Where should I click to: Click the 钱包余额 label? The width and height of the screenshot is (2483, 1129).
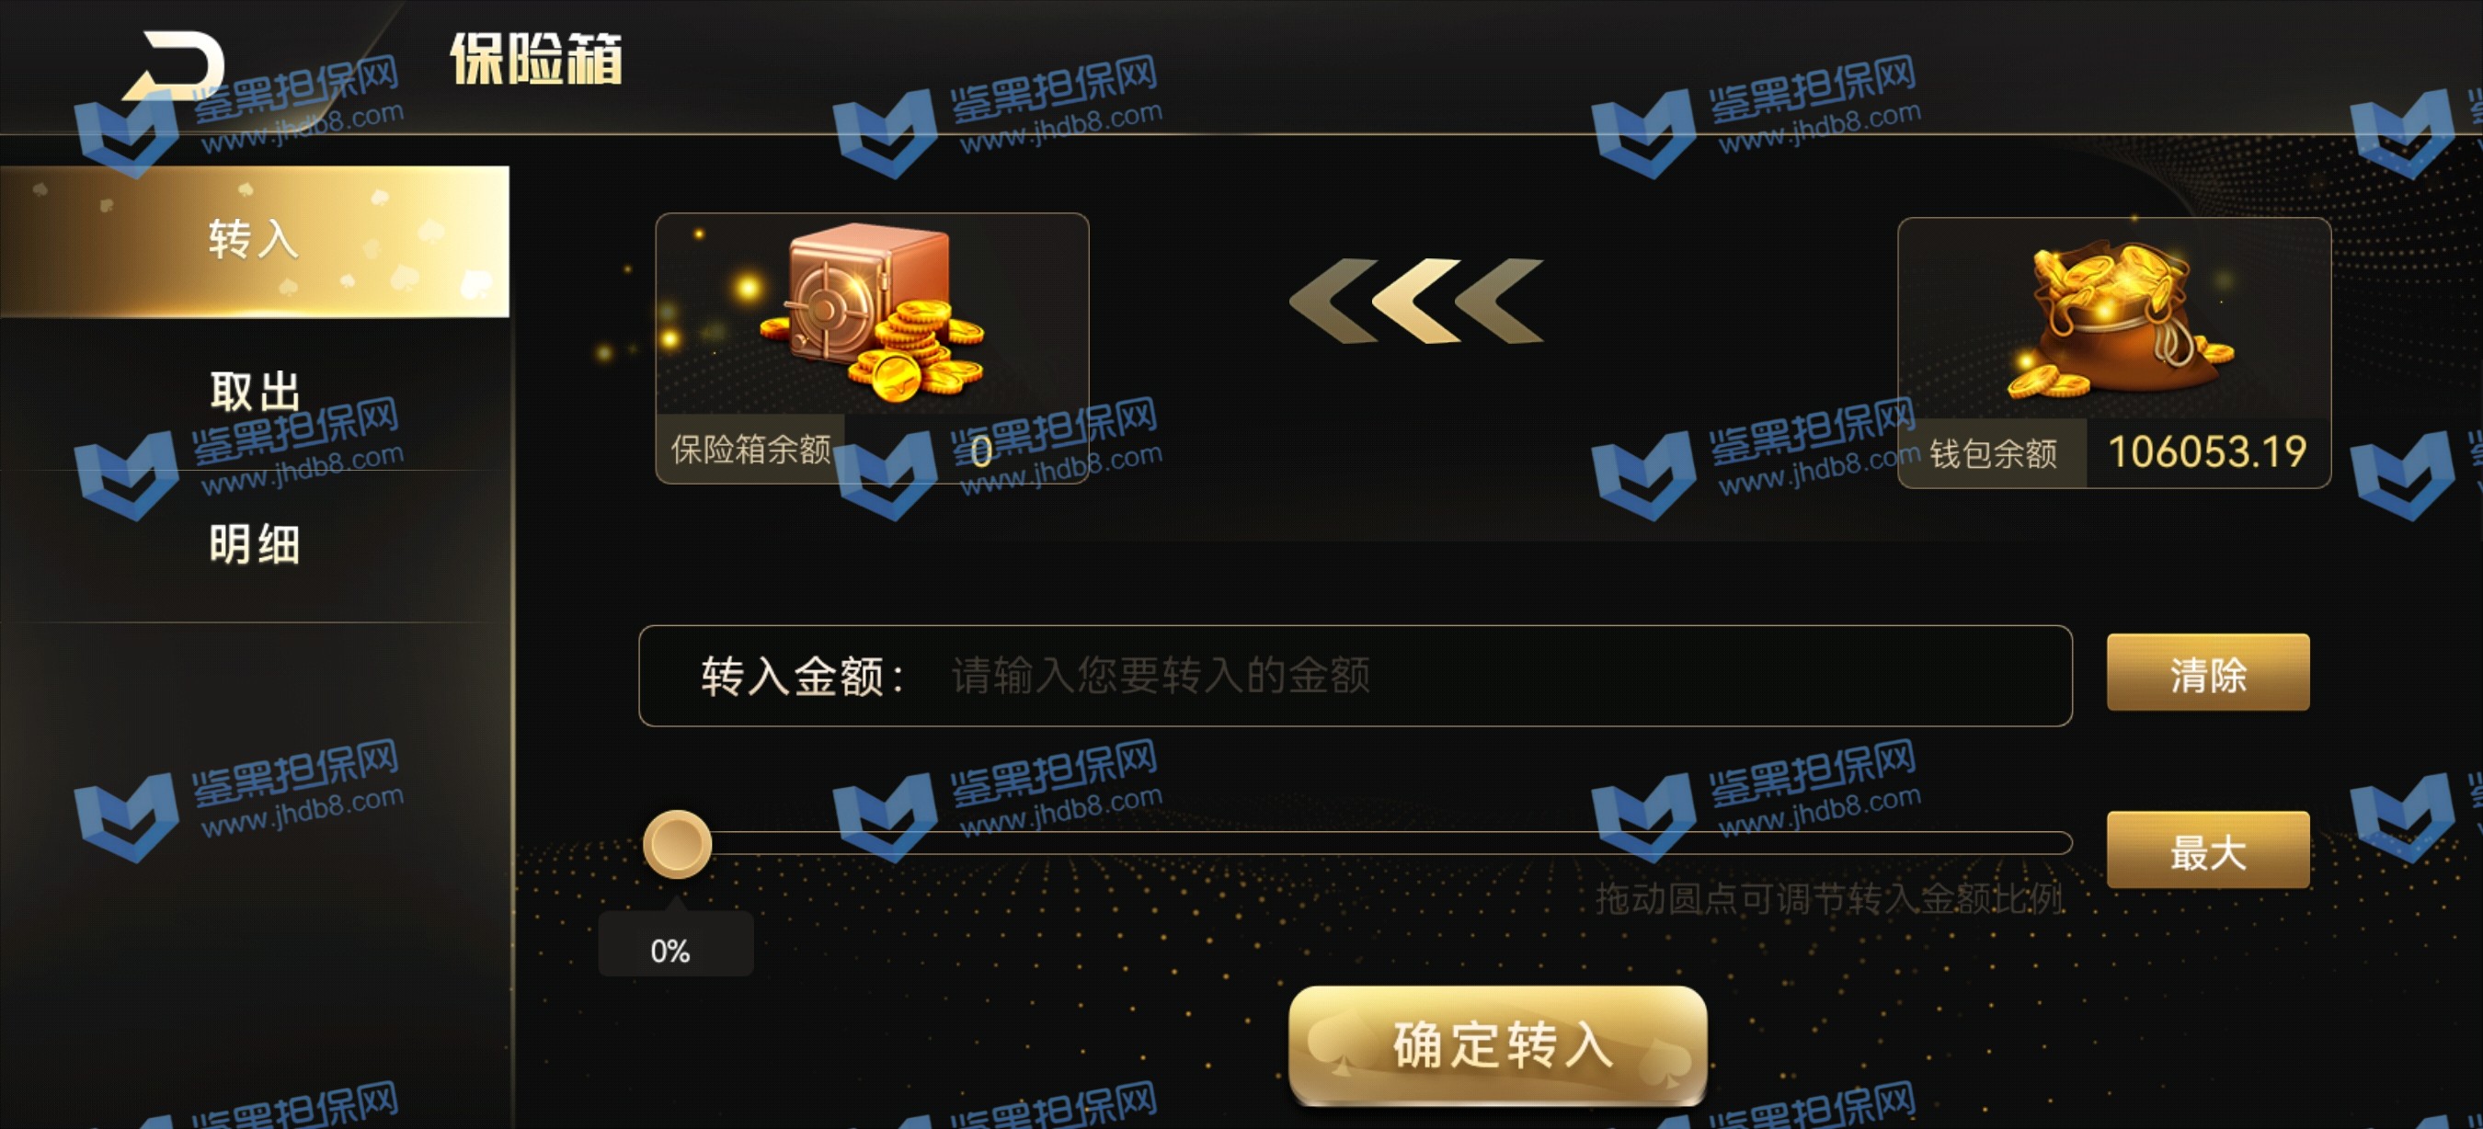click(1994, 452)
